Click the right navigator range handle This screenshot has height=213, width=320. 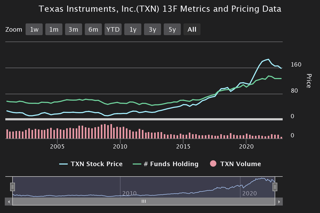(275, 187)
